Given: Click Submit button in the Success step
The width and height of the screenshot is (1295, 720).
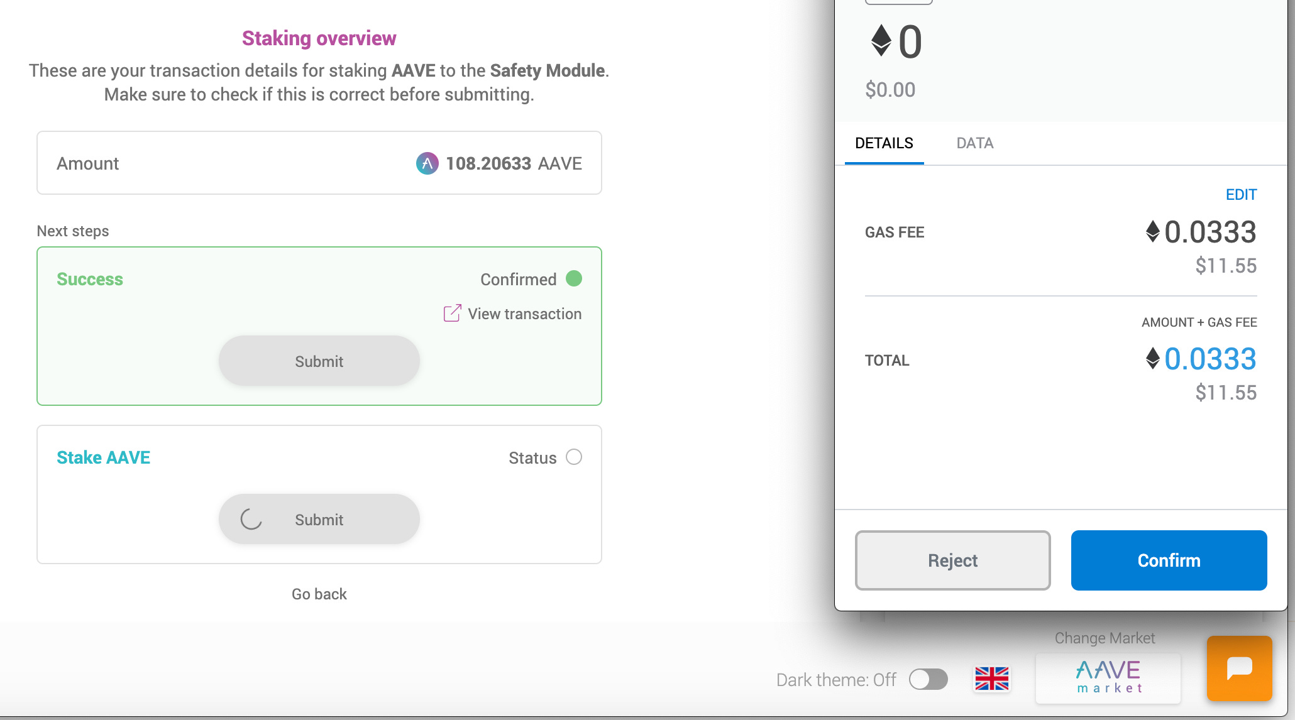Looking at the screenshot, I should click(x=319, y=361).
